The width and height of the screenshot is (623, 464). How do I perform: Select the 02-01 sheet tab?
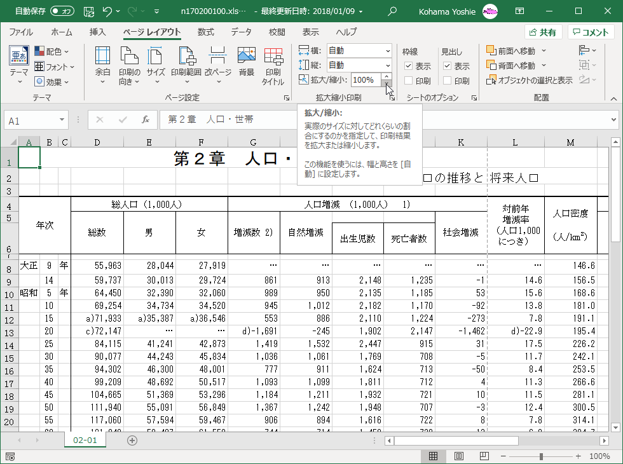coord(85,440)
